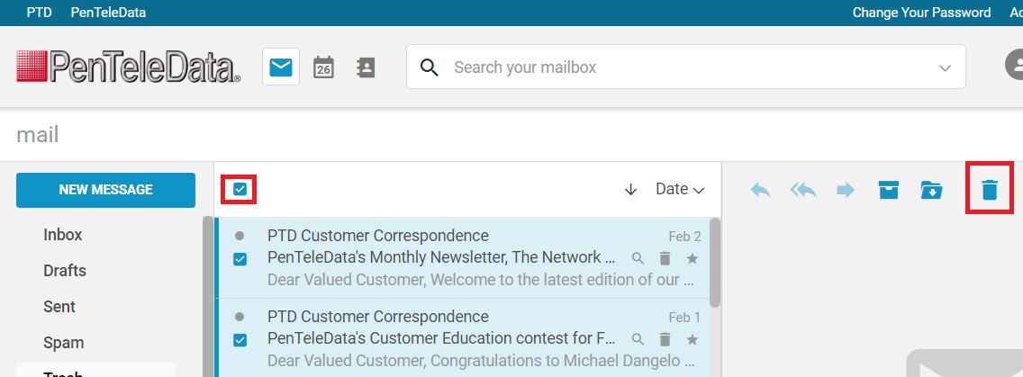Toggle the sort direction arrow

[x=630, y=190]
